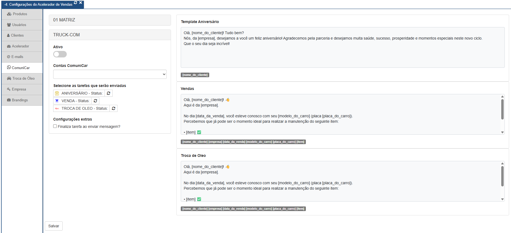Click the VENDA - Status label
The height and width of the screenshot is (233, 511).
coord(75,101)
